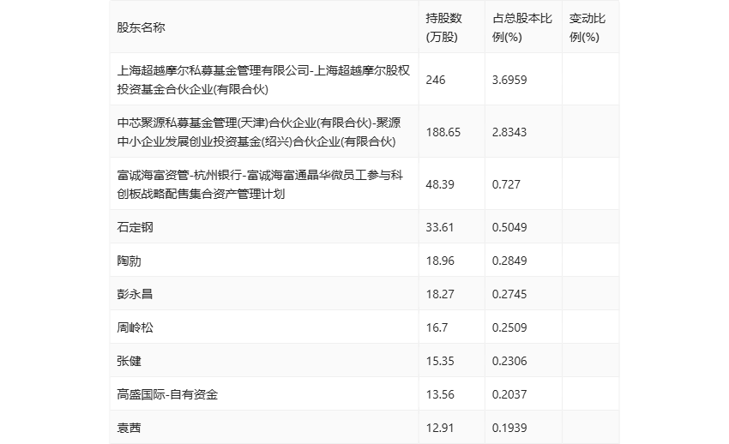729x444 pixels.
Task: Click the shareholder name 陶勍
Action: (129, 261)
